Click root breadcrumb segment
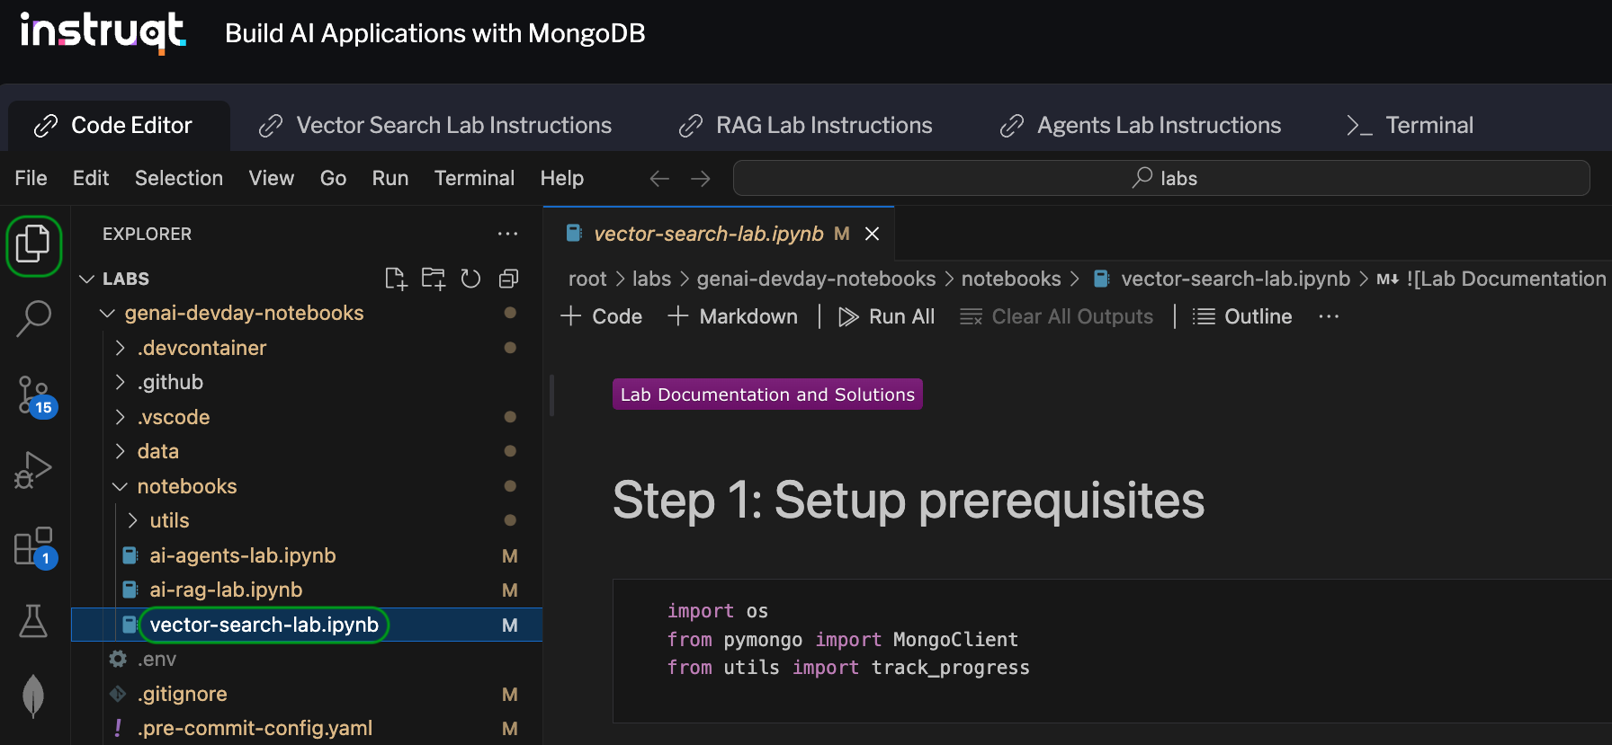Screen dimensions: 1612x745 [x=587, y=279]
